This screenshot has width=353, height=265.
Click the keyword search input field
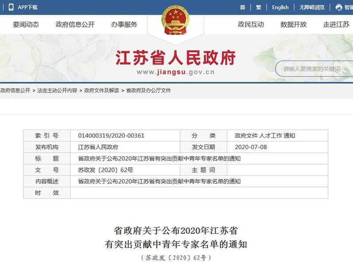point(314,69)
